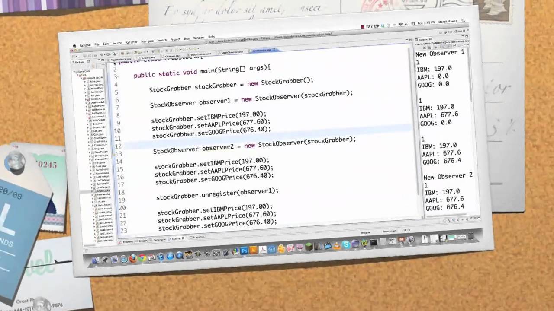Collapse the src folder node
Viewport: 554px width, 311px height.
coord(77,75)
